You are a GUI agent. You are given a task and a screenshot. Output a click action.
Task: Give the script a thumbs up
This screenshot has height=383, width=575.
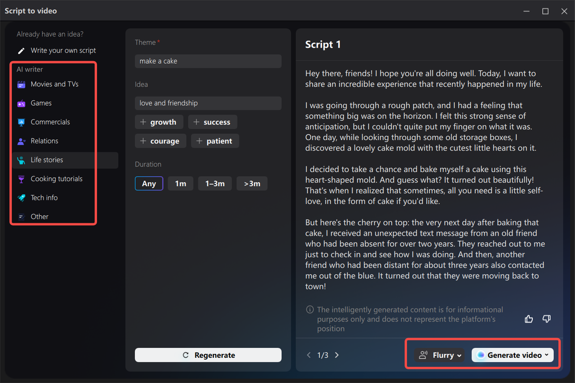coord(529,319)
